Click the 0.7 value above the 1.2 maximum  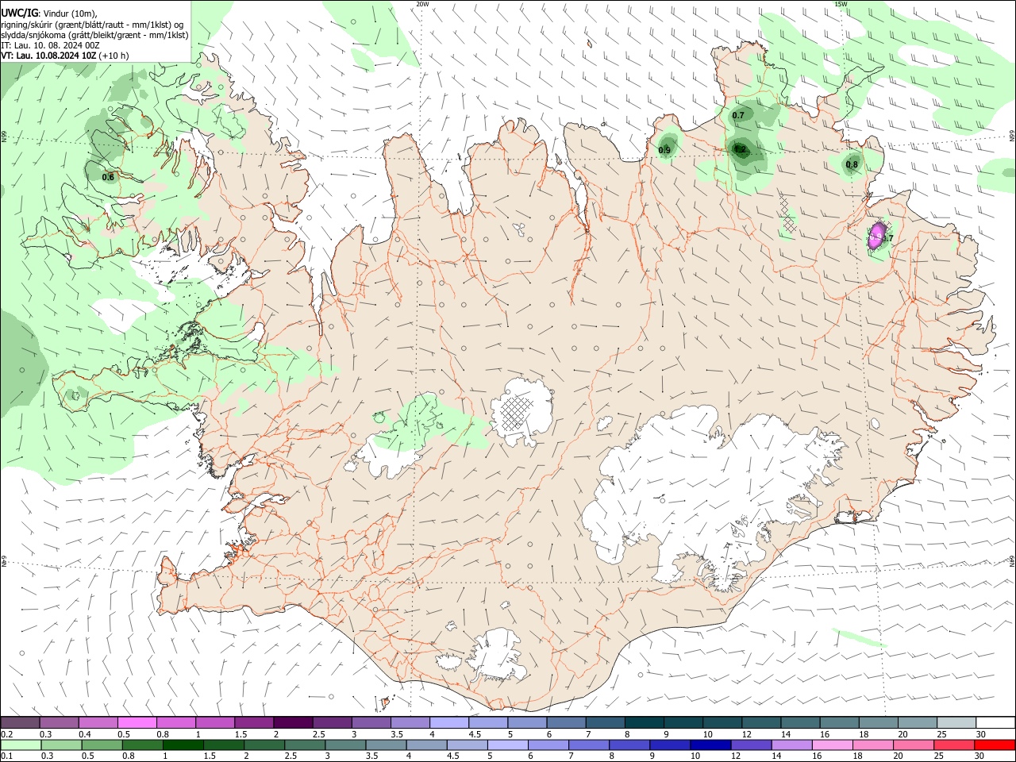click(738, 115)
